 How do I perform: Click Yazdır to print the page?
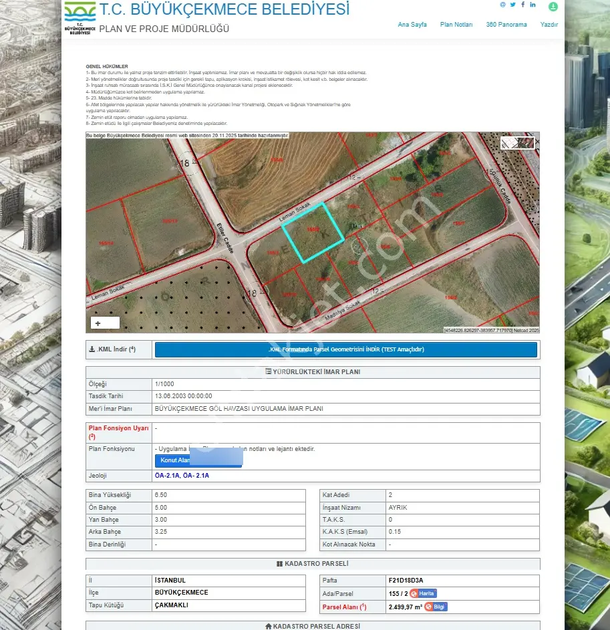coord(549,25)
